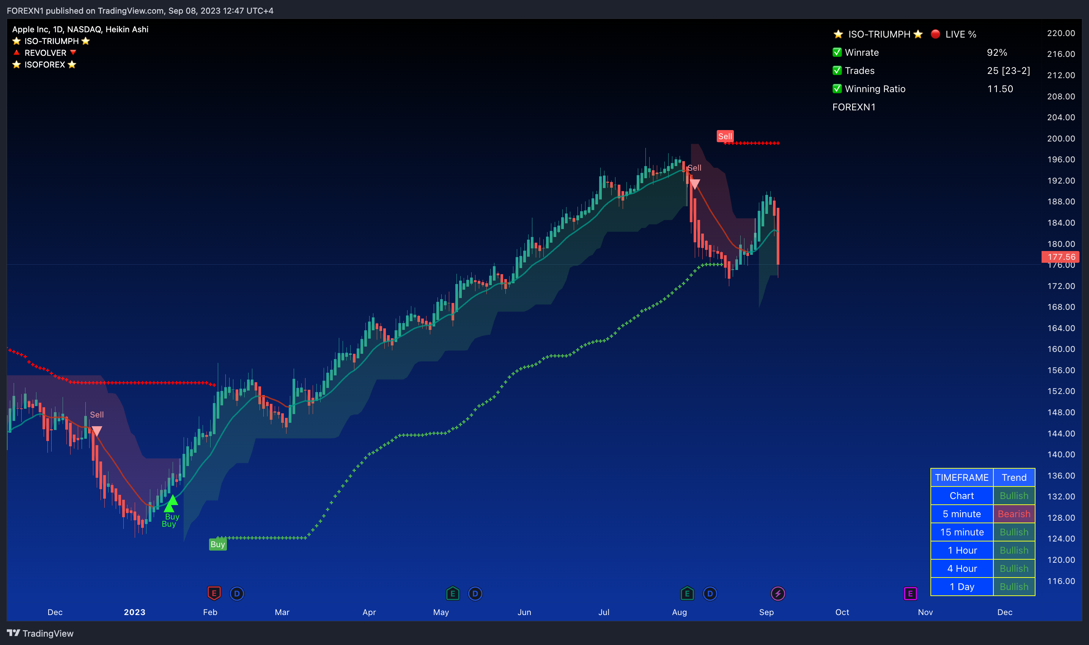Click the 15 minute timeframe cell

(x=962, y=532)
